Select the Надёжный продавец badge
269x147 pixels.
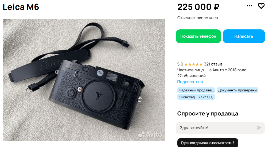point(196,90)
